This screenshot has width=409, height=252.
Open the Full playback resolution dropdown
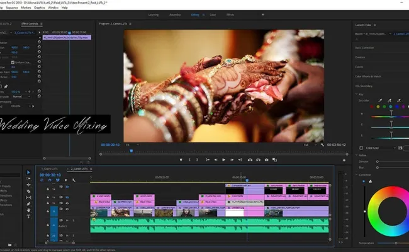[310, 145]
